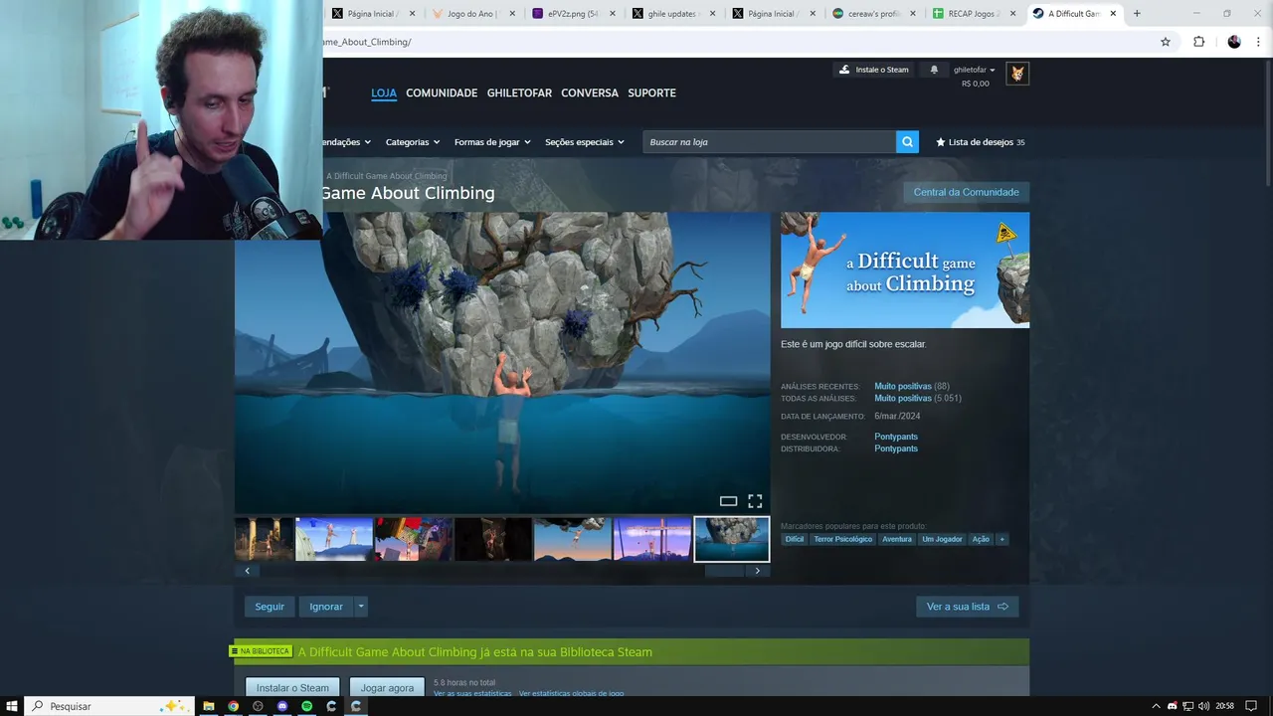Select the 'Aventura' tag
The width and height of the screenshot is (1273, 716).
click(x=896, y=539)
